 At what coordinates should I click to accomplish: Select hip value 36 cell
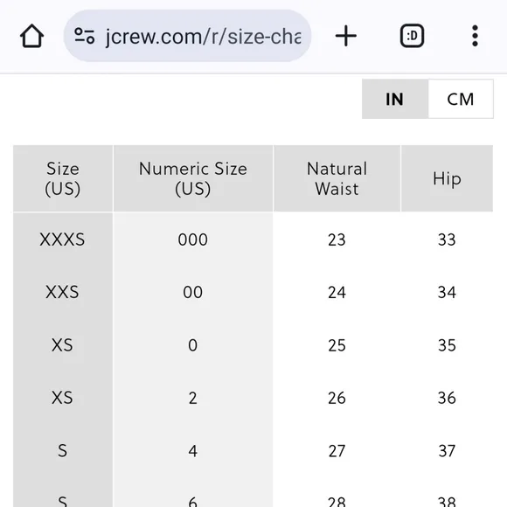(447, 398)
